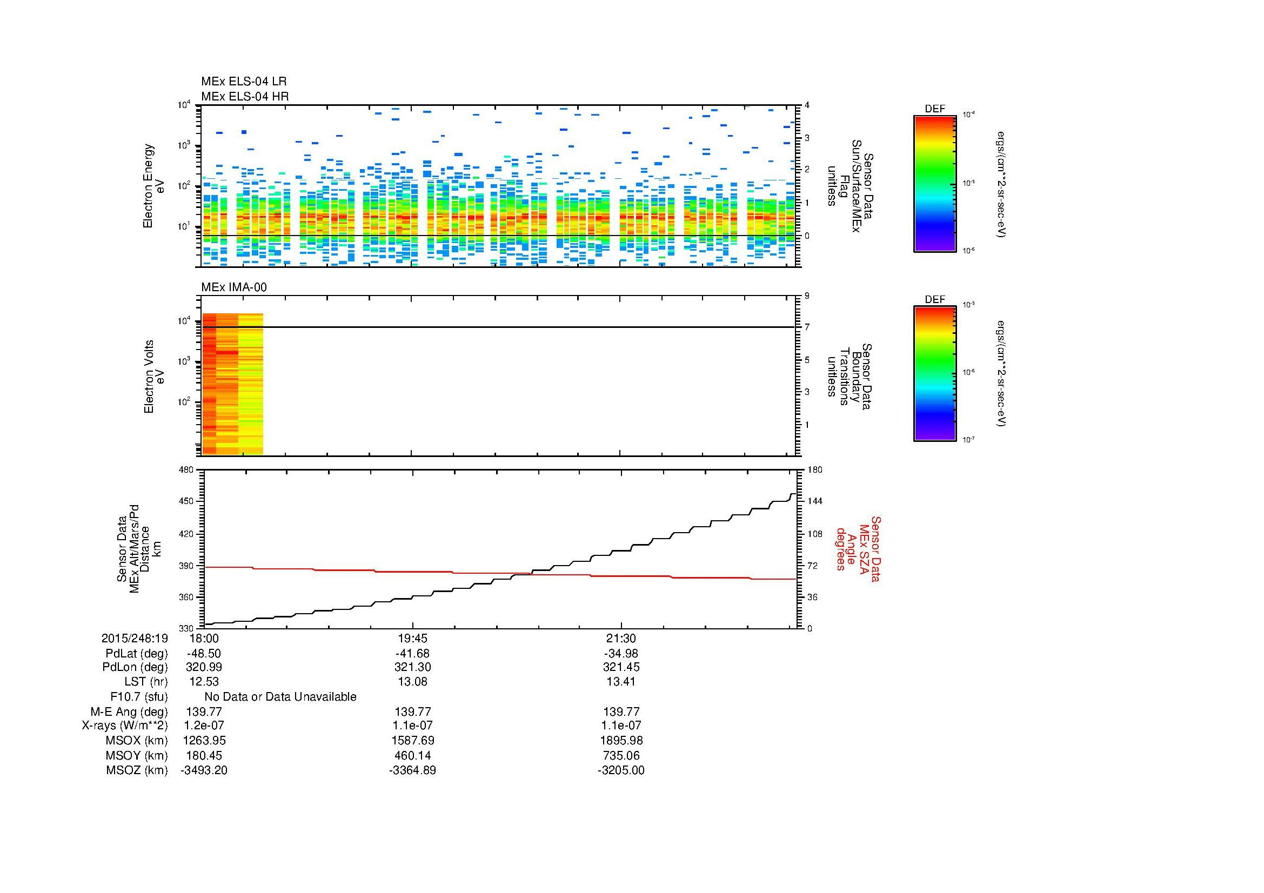
Task: Click the MSOY value '735.06'
Action: point(621,755)
